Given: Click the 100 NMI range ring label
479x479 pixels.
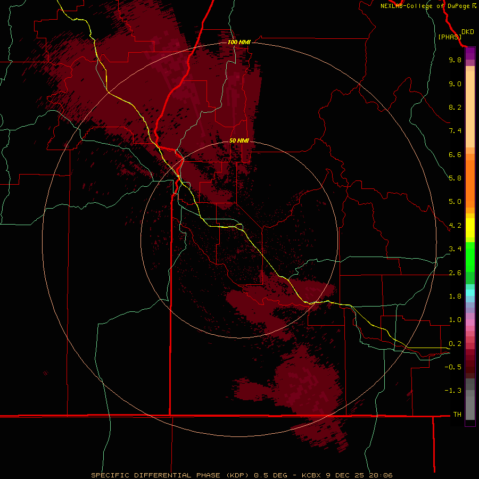Looking at the screenshot, I should point(239,42).
